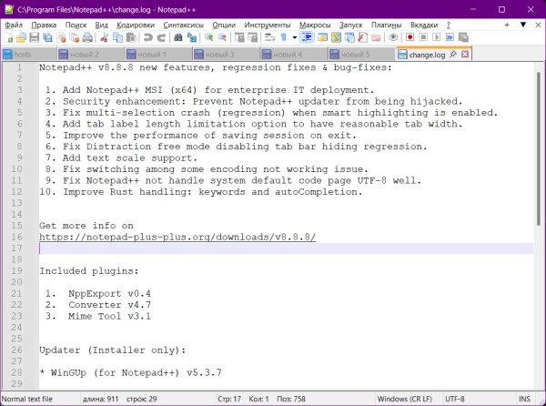Follow the notepad-plus-plus.org downloads link
Screen dimensions: 546x406
click(x=177, y=237)
